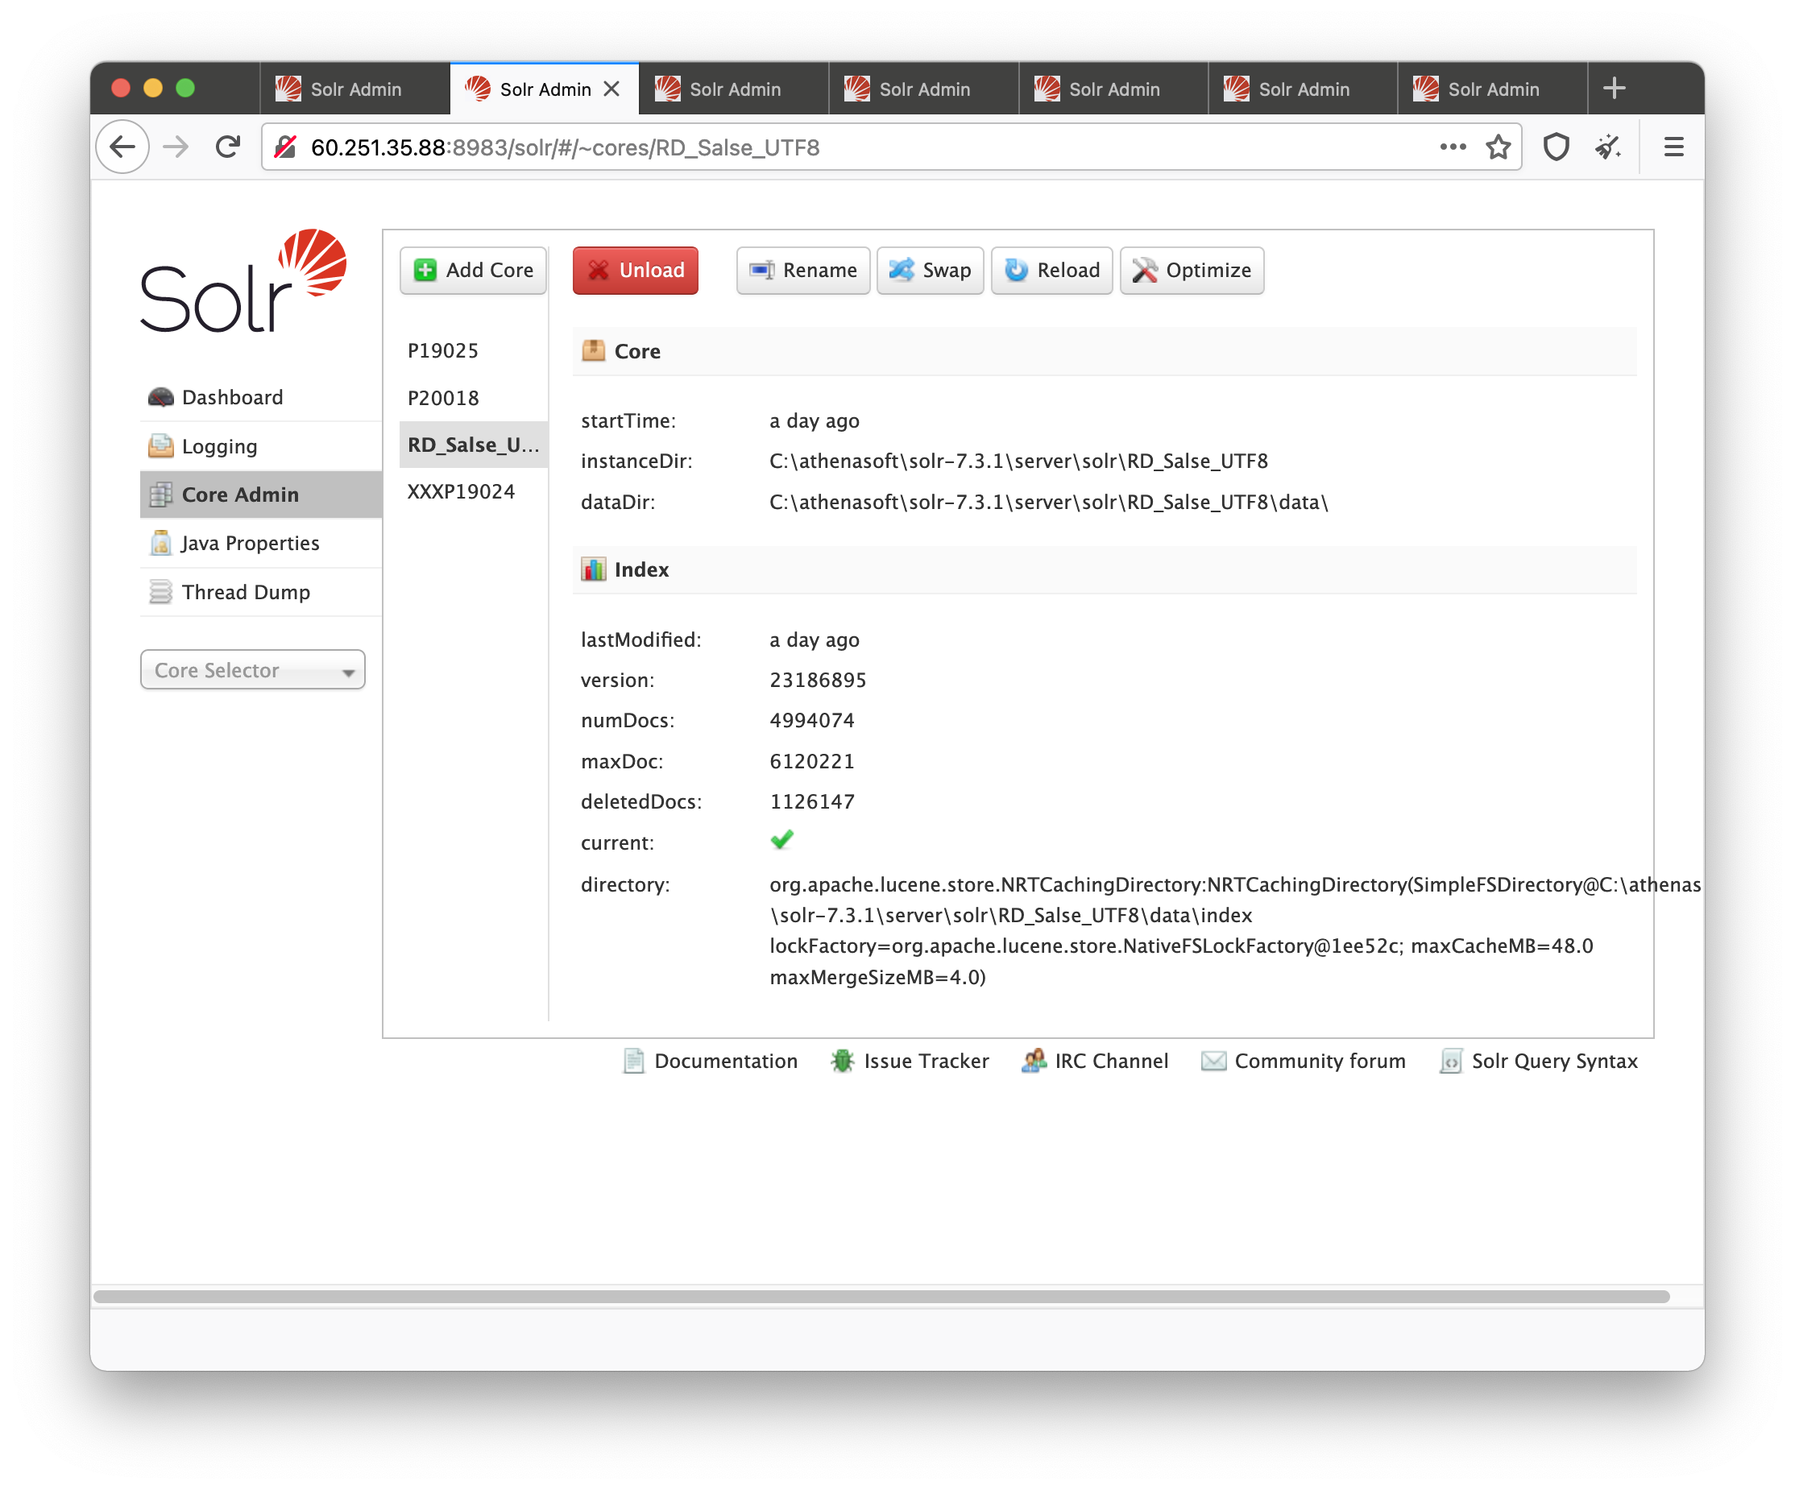Click the browser address bar URL
1795x1490 pixels.
coord(565,147)
